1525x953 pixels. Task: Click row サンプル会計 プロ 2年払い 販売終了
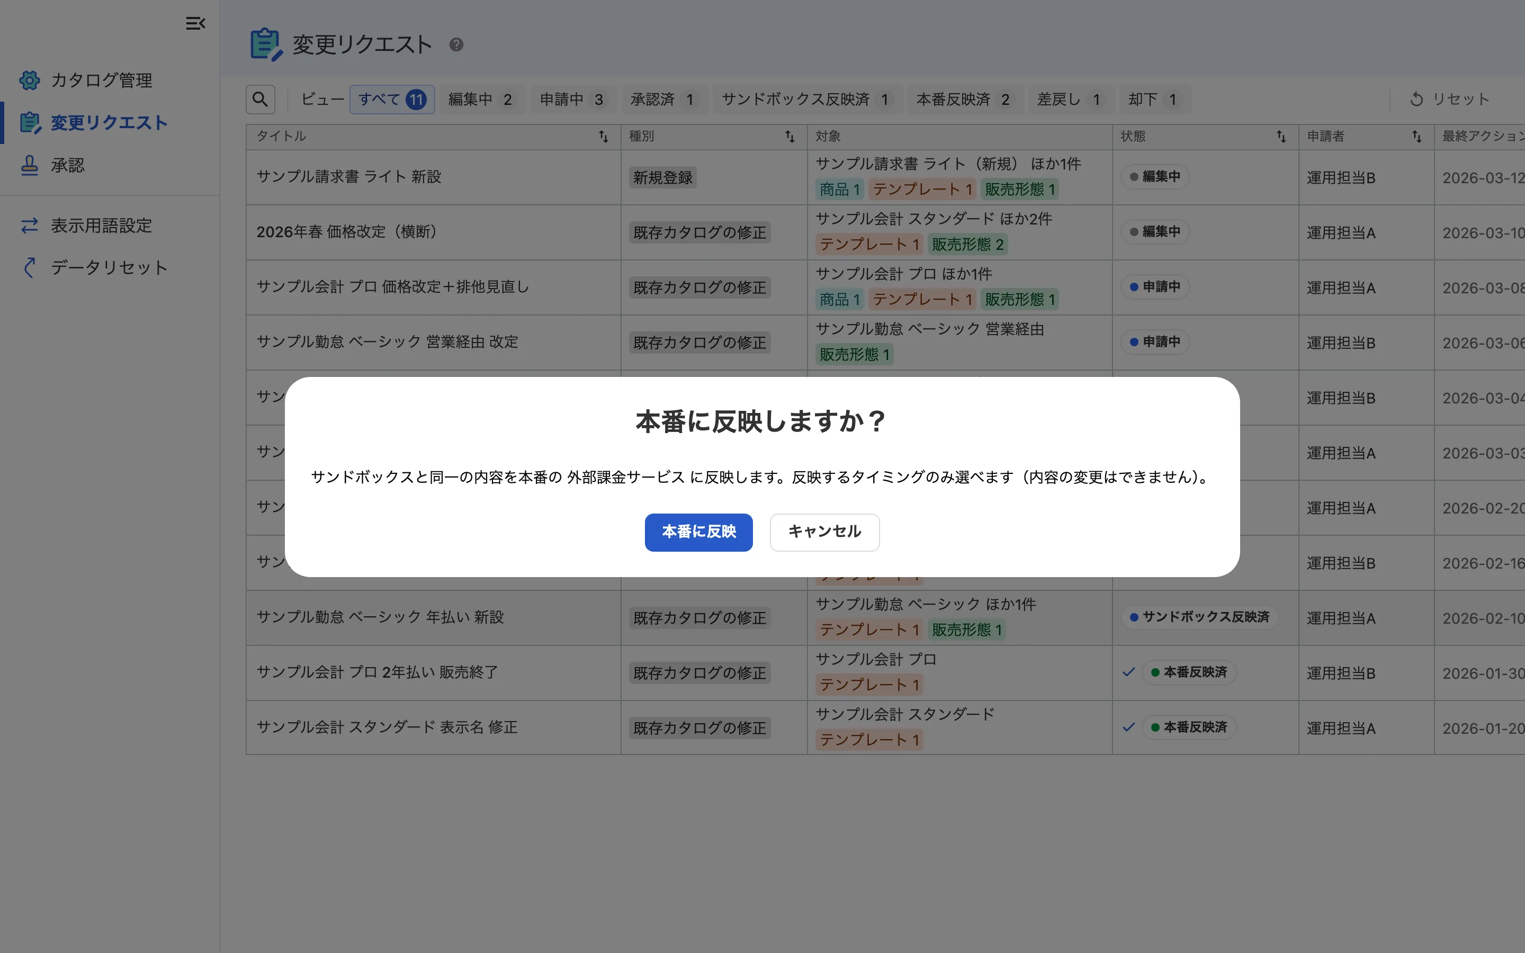click(x=377, y=672)
